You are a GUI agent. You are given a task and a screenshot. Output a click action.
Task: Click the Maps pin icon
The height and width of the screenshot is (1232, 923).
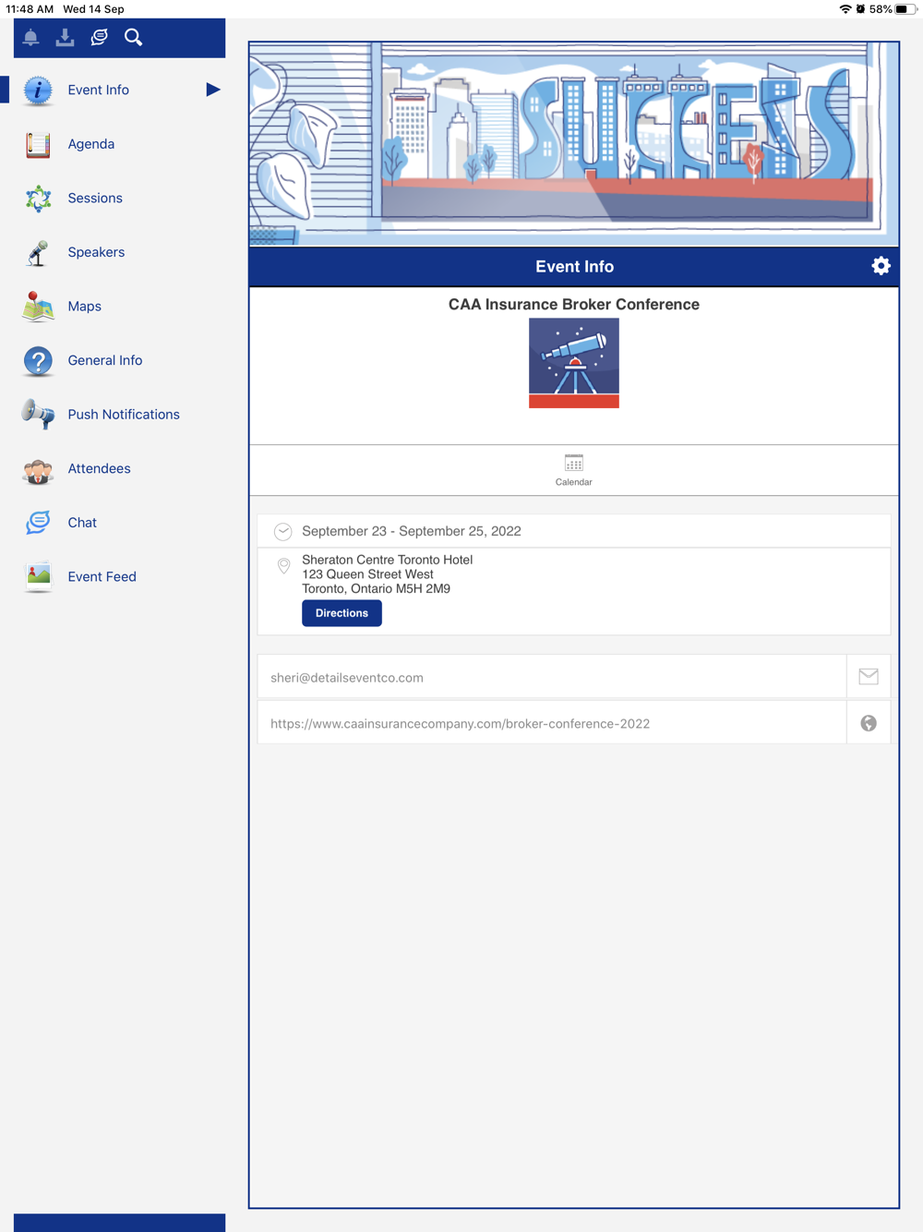[38, 307]
